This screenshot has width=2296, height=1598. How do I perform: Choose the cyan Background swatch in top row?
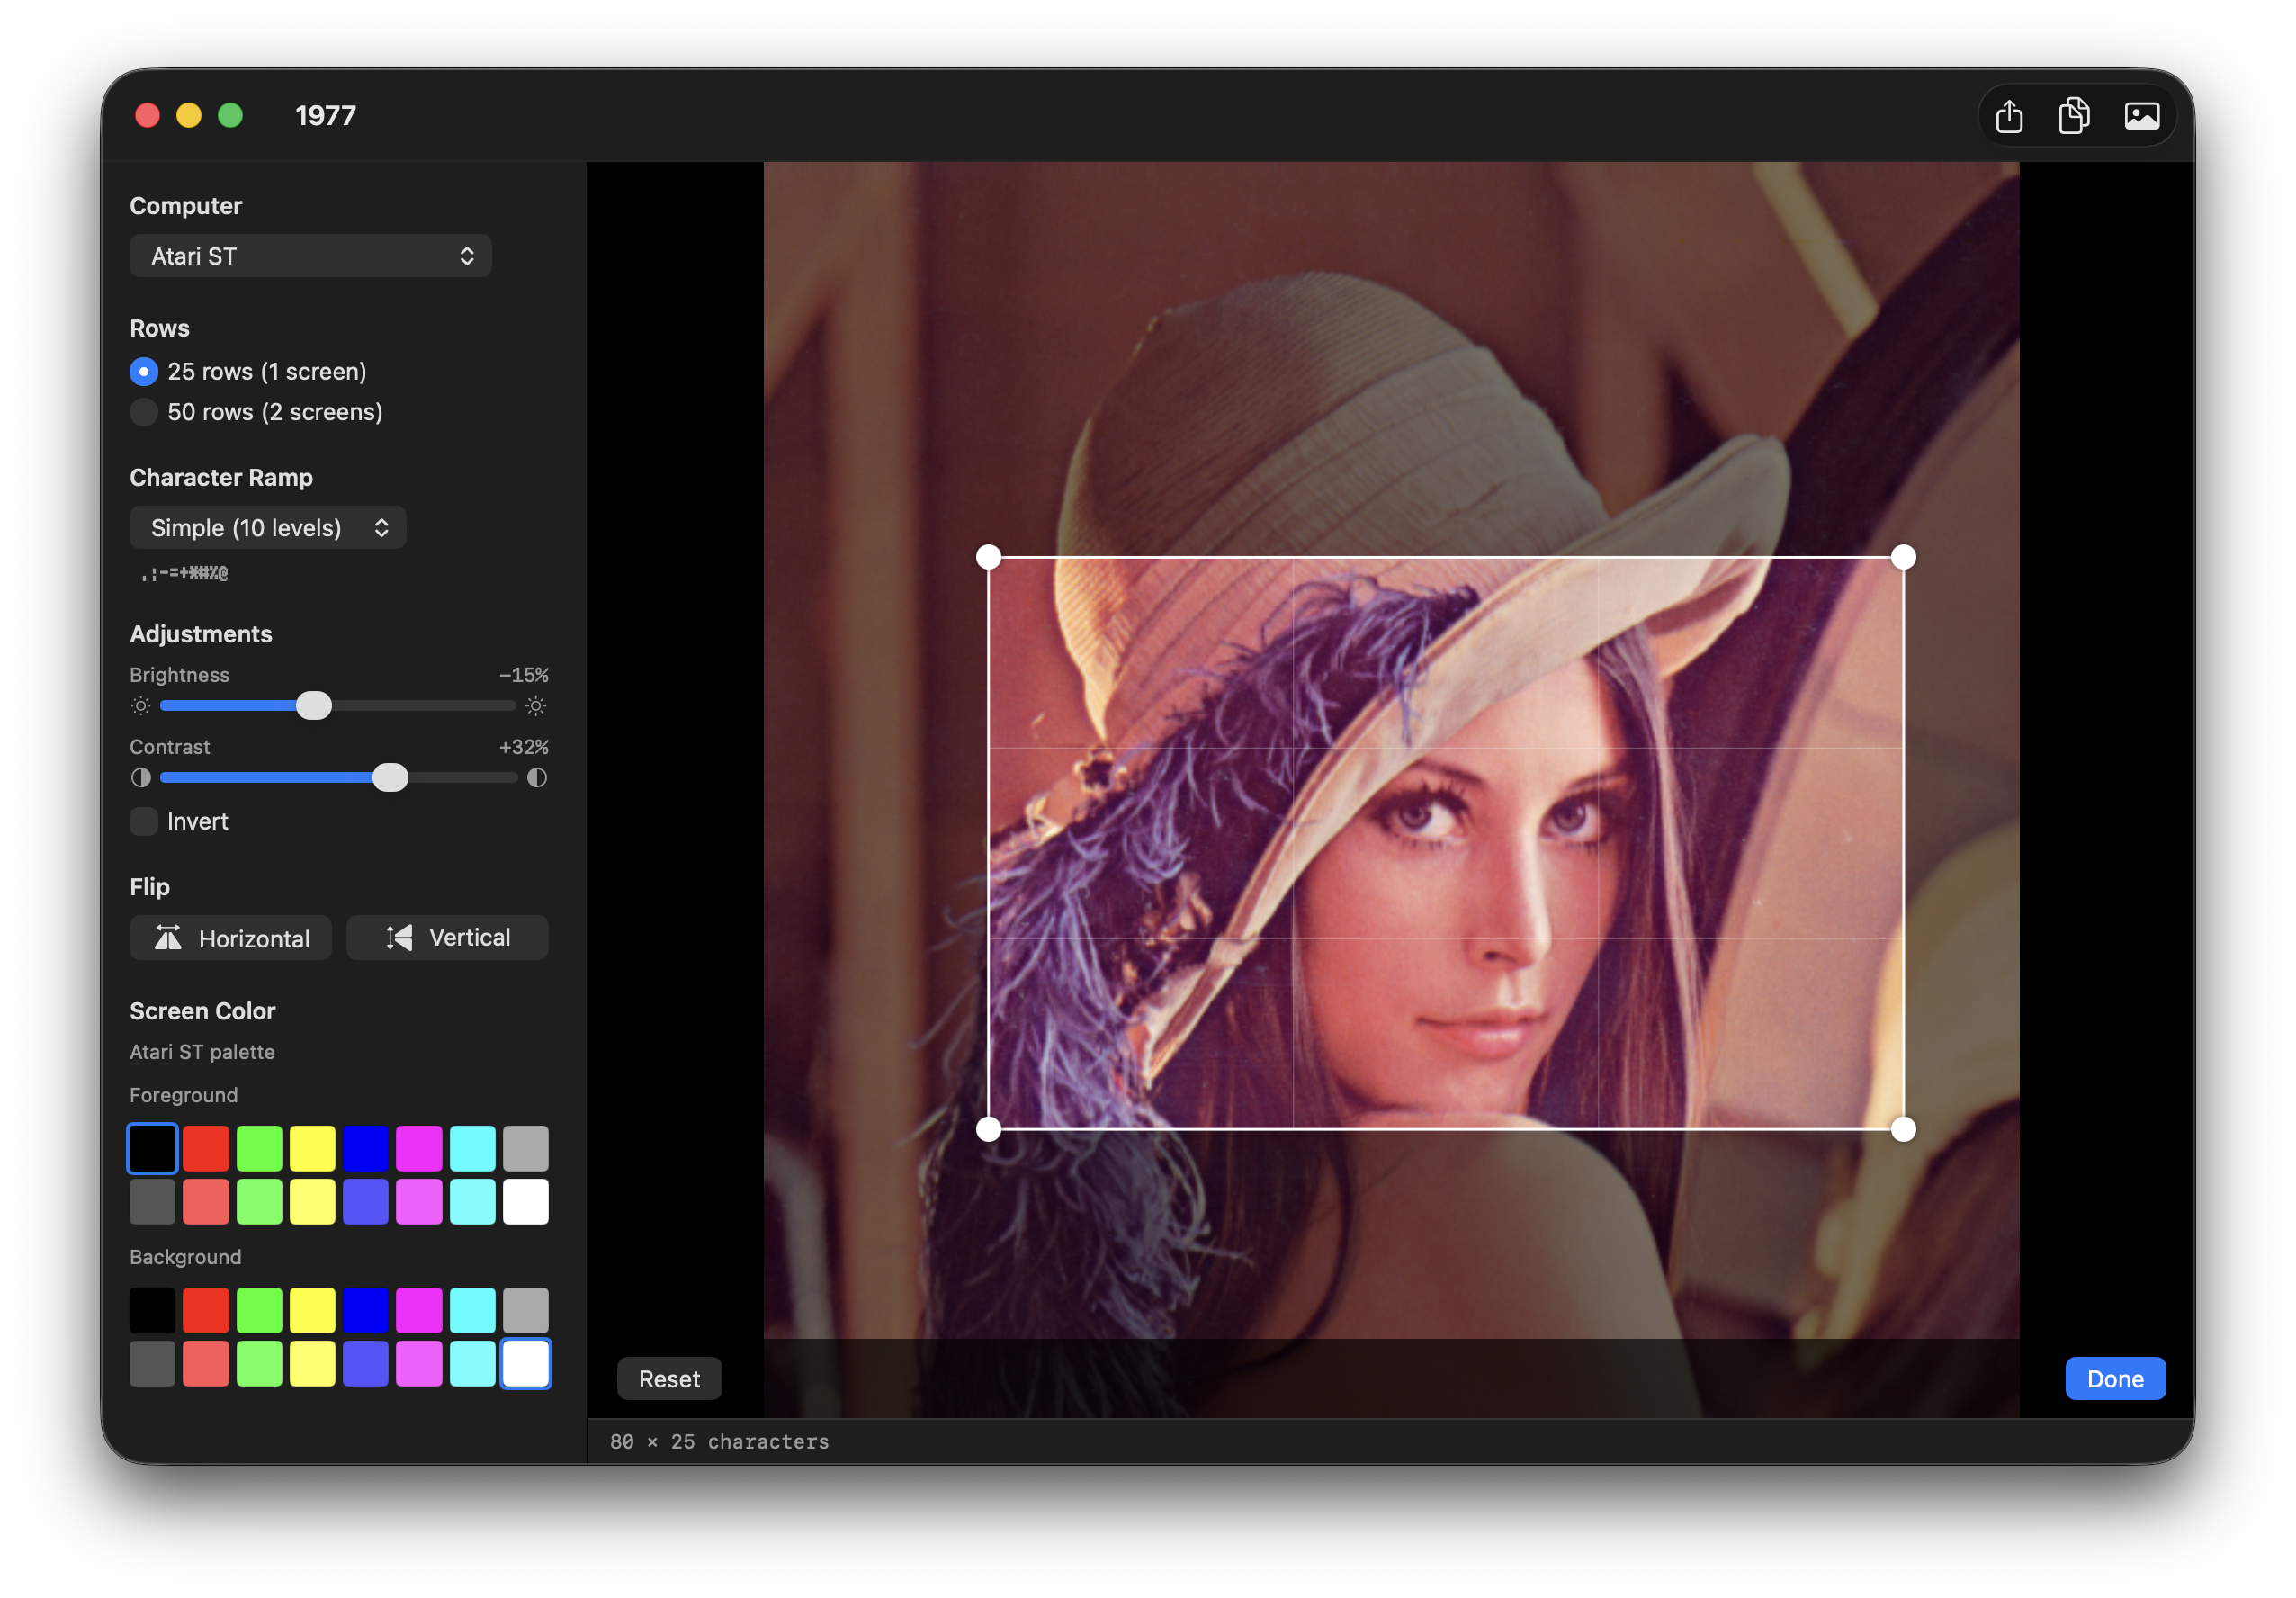pyautogui.click(x=472, y=1310)
